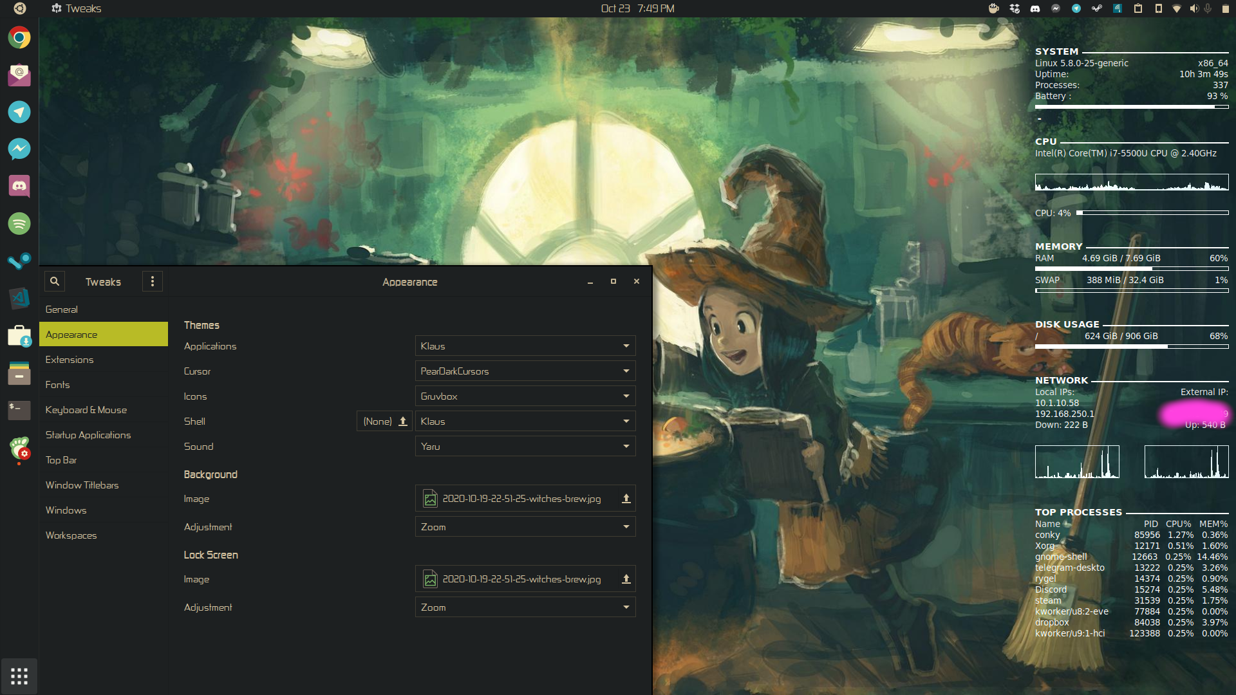This screenshot has width=1236, height=695.
Task: Click the Wi-Fi indicator in top bar
Action: 1177,8
